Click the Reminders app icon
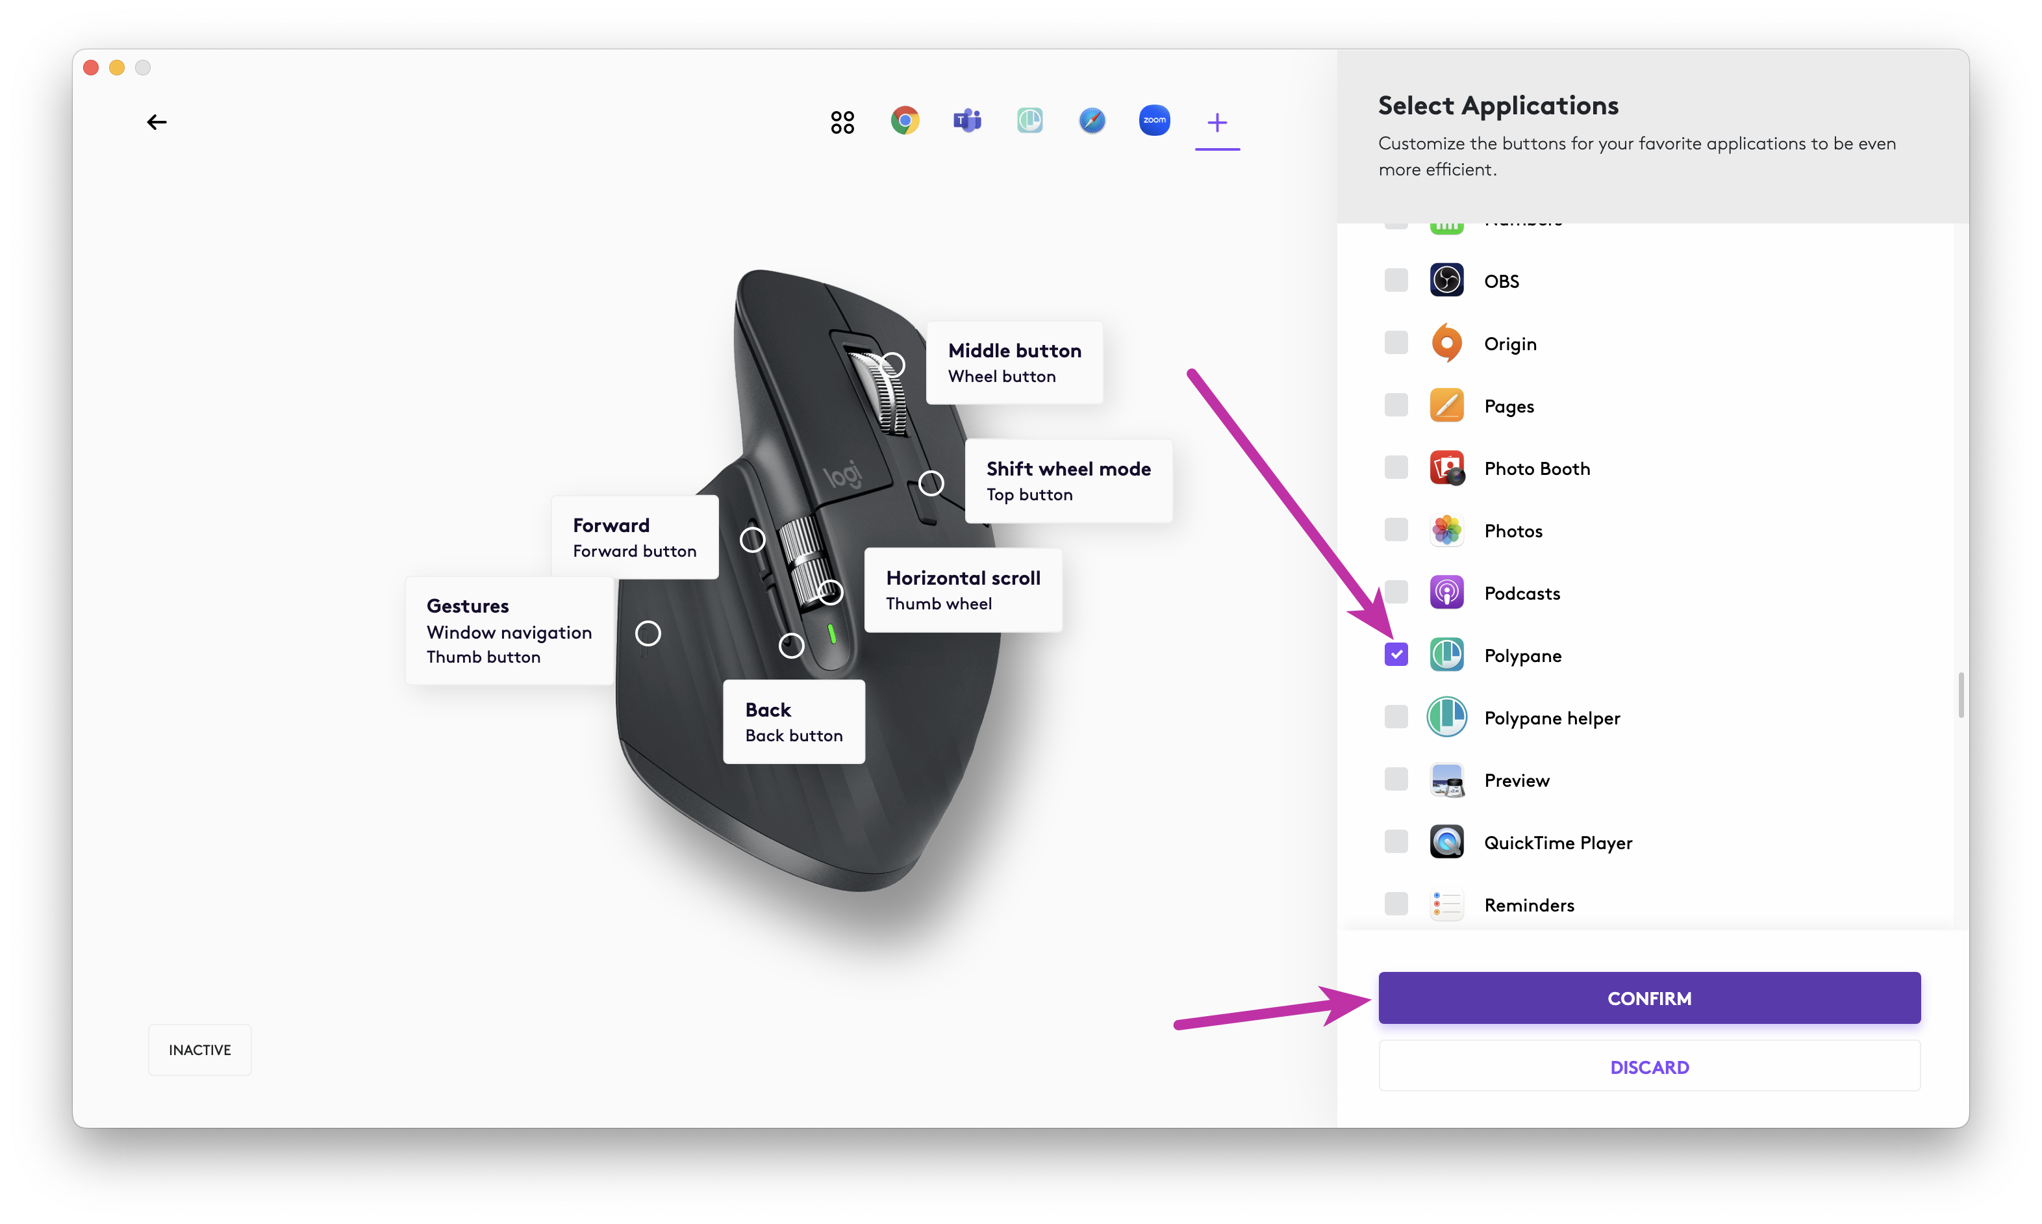 [x=1445, y=905]
